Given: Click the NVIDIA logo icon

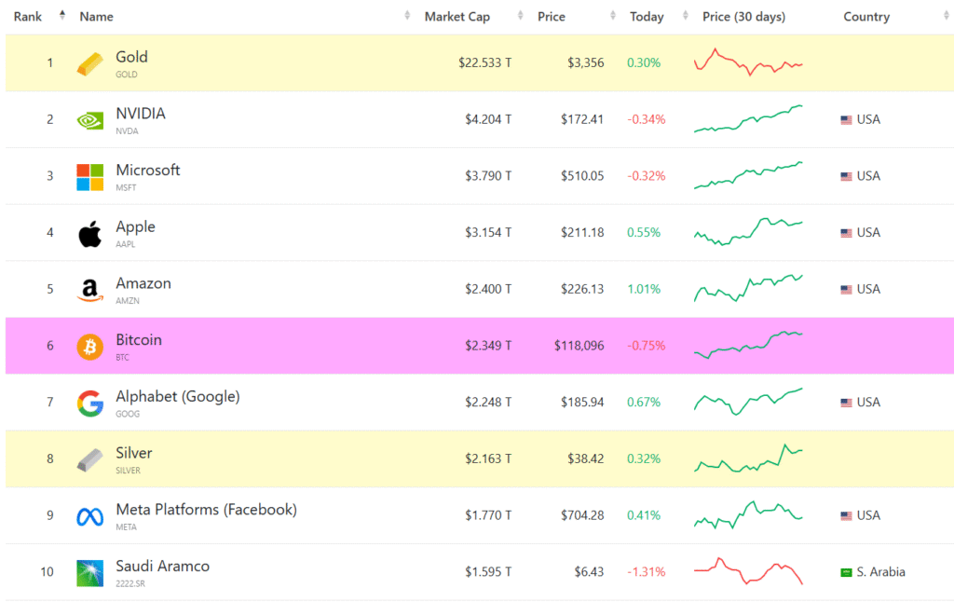Looking at the screenshot, I should pyautogui.click(x=90, y=120).
